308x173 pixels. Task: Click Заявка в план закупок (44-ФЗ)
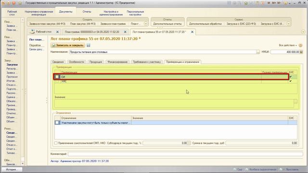(x=47, y=24)
